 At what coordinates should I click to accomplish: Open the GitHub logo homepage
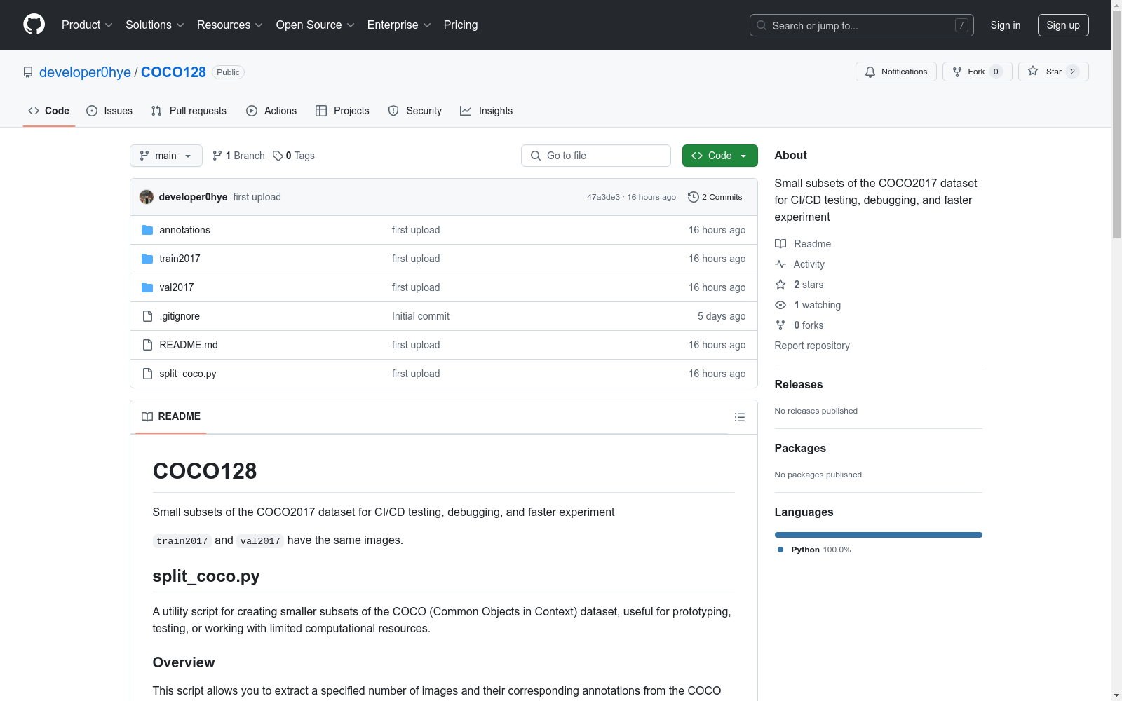(34, 25)
